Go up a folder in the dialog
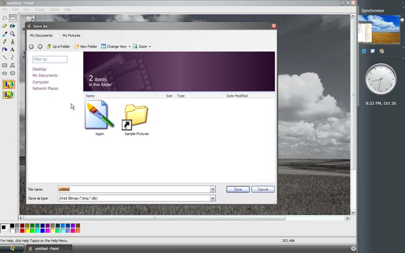 (x=58, y=47)
